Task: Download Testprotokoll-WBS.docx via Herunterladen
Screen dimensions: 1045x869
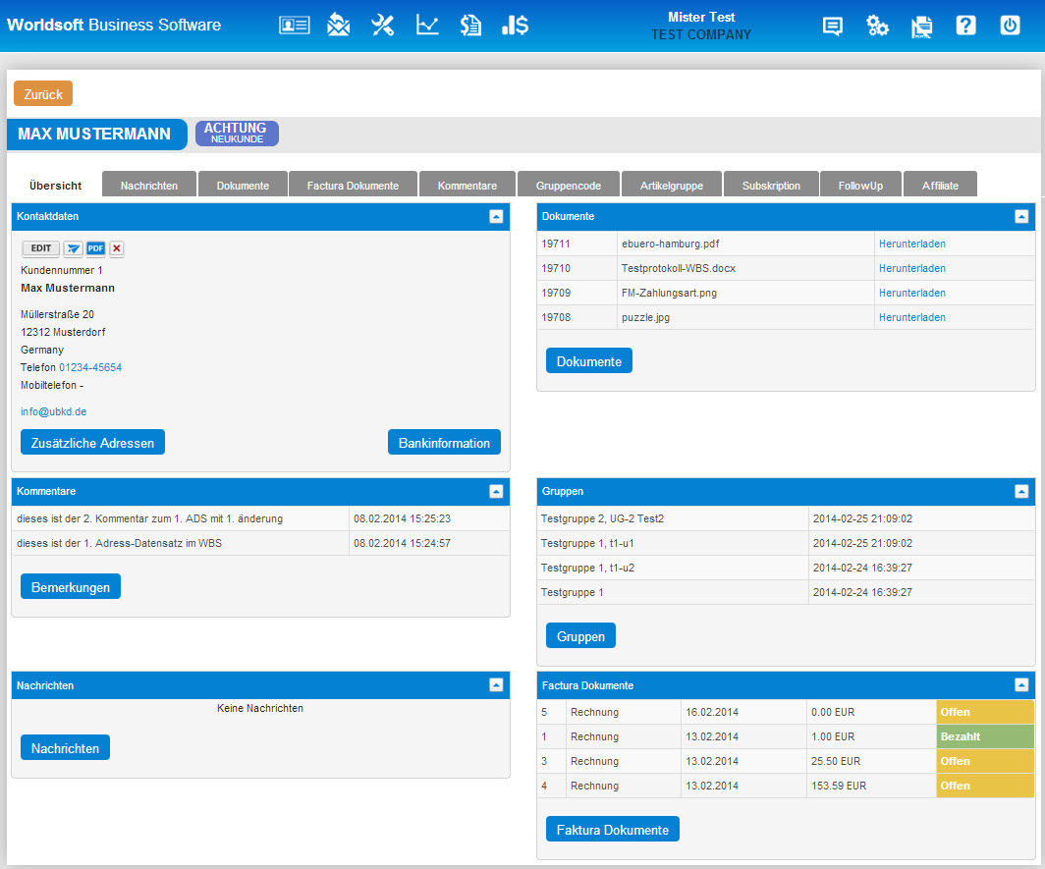Action: [911, 269]
